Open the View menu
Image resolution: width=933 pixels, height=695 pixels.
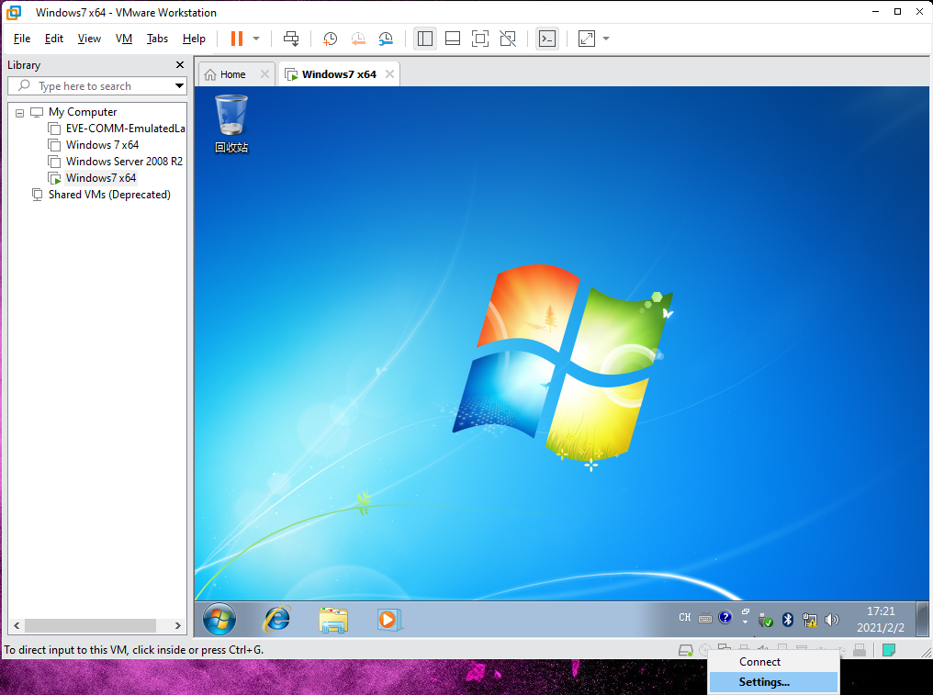(89, 39)
